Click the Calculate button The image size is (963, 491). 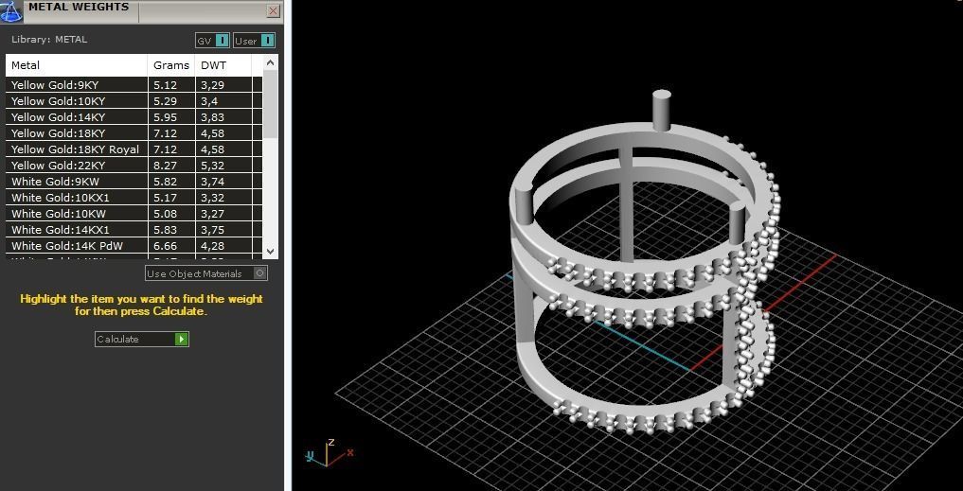142,339
